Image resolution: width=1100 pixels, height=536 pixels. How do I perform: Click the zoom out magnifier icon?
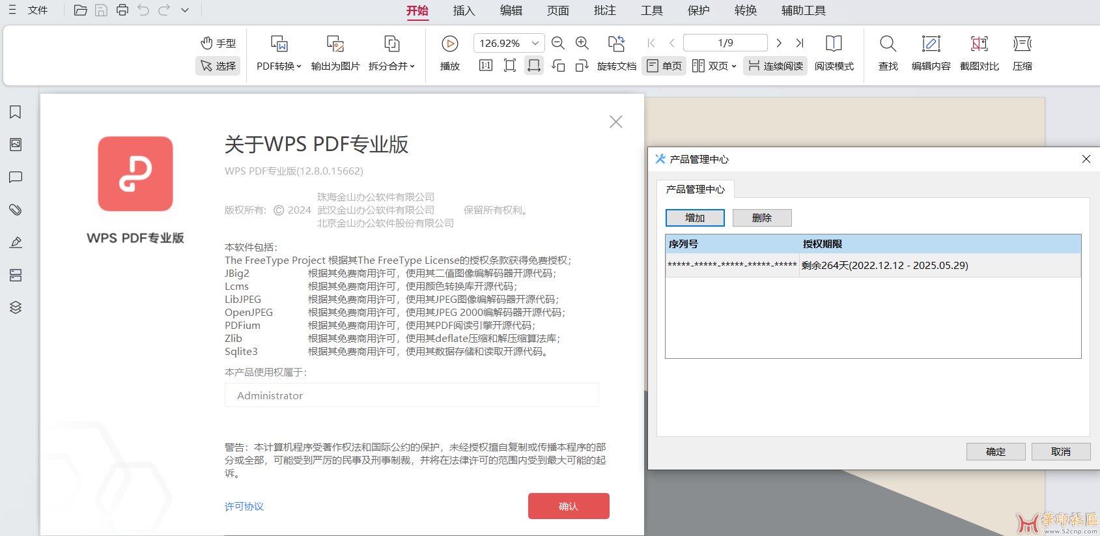click(x=558, y=44)
